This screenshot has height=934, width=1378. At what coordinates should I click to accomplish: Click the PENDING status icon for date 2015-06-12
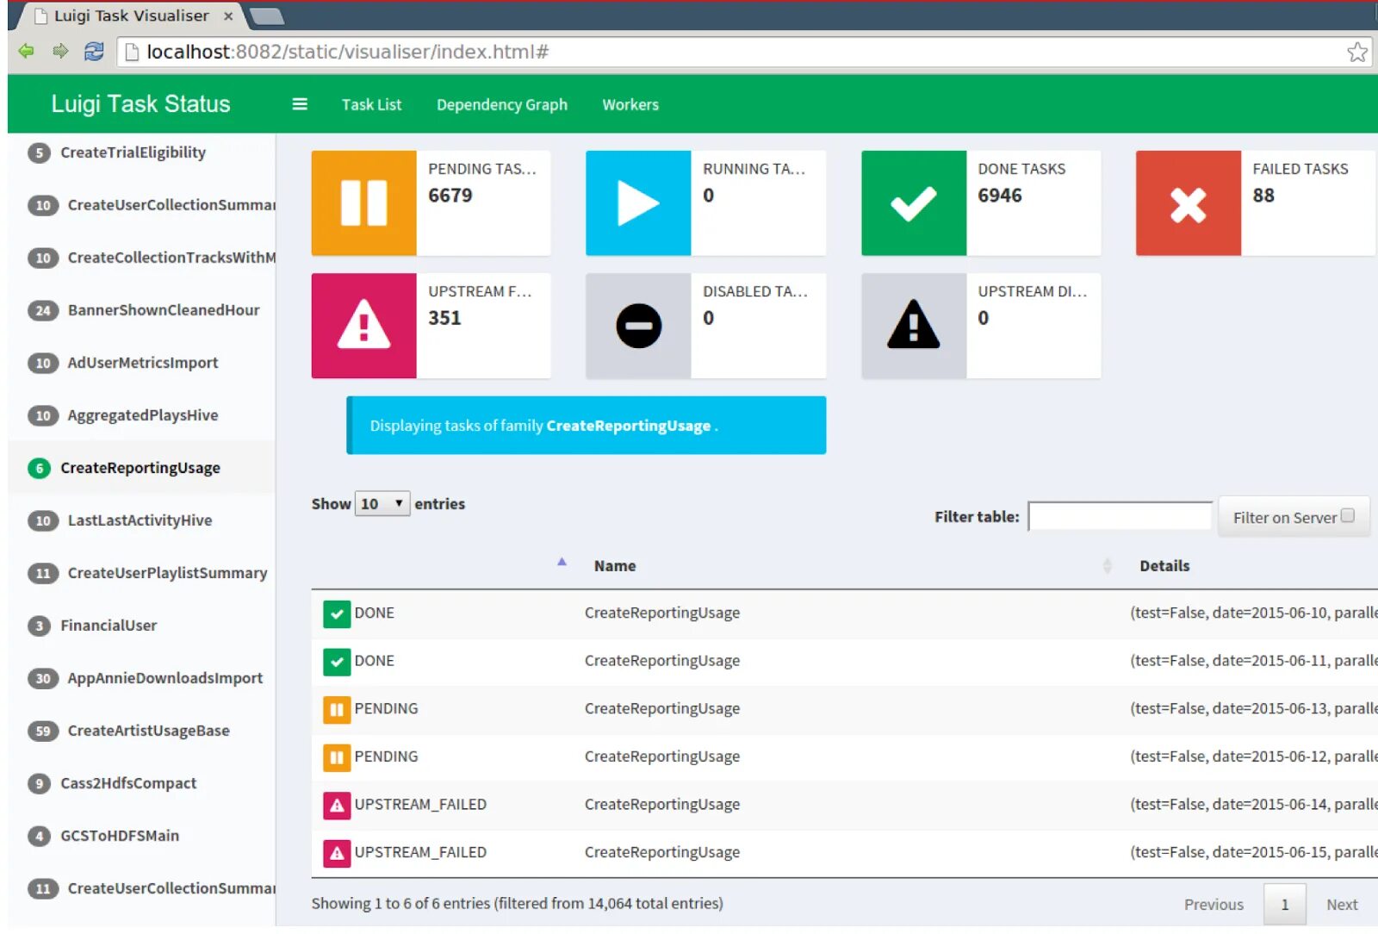(x=337, y=757)
